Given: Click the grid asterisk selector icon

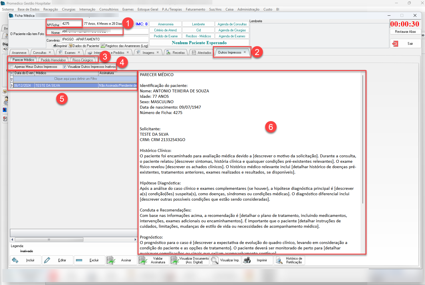Looking at the screenshot, I should (x=12, y=73).
